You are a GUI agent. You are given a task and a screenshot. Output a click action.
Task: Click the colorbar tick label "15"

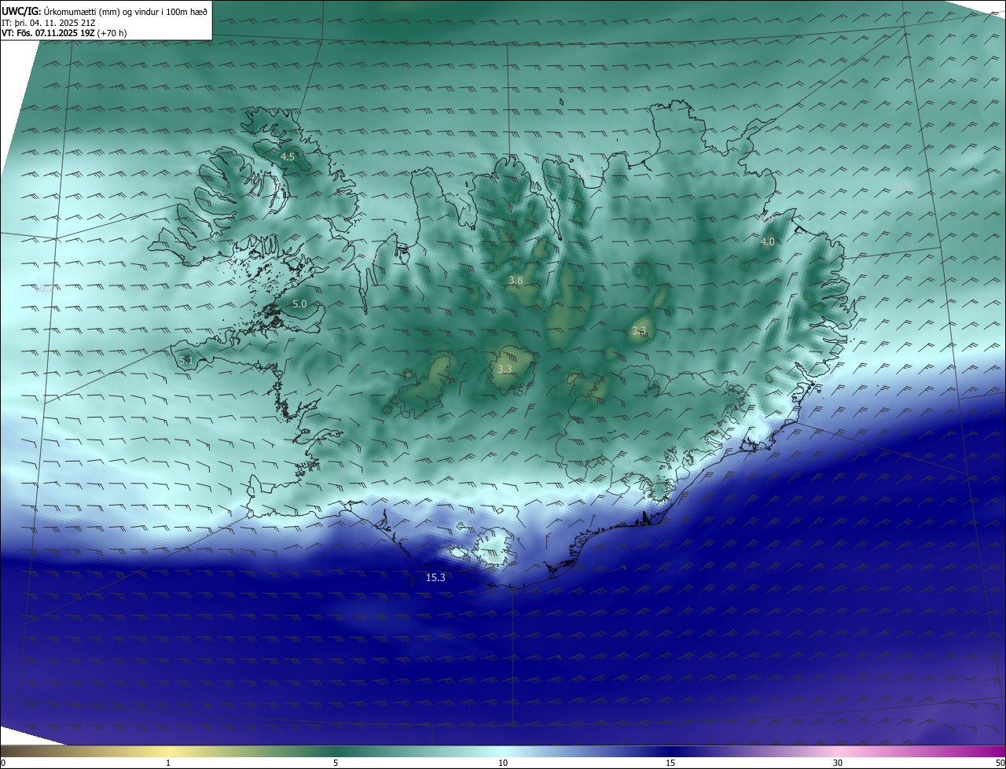coord(670,763)
